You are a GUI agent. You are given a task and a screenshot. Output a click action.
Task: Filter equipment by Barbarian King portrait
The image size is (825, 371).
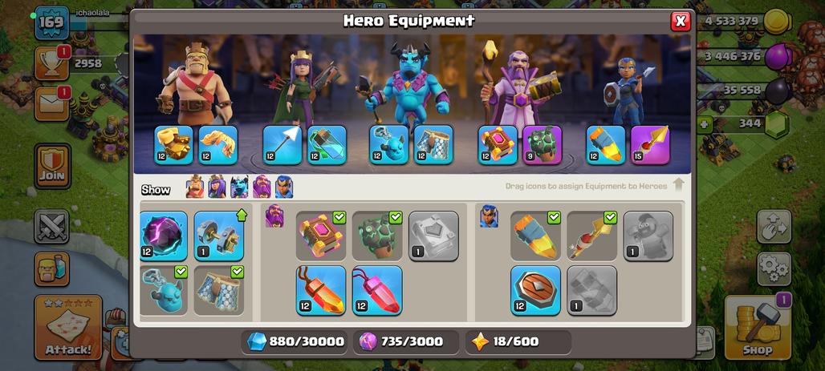pyautogui.click(x=195, y=187)
